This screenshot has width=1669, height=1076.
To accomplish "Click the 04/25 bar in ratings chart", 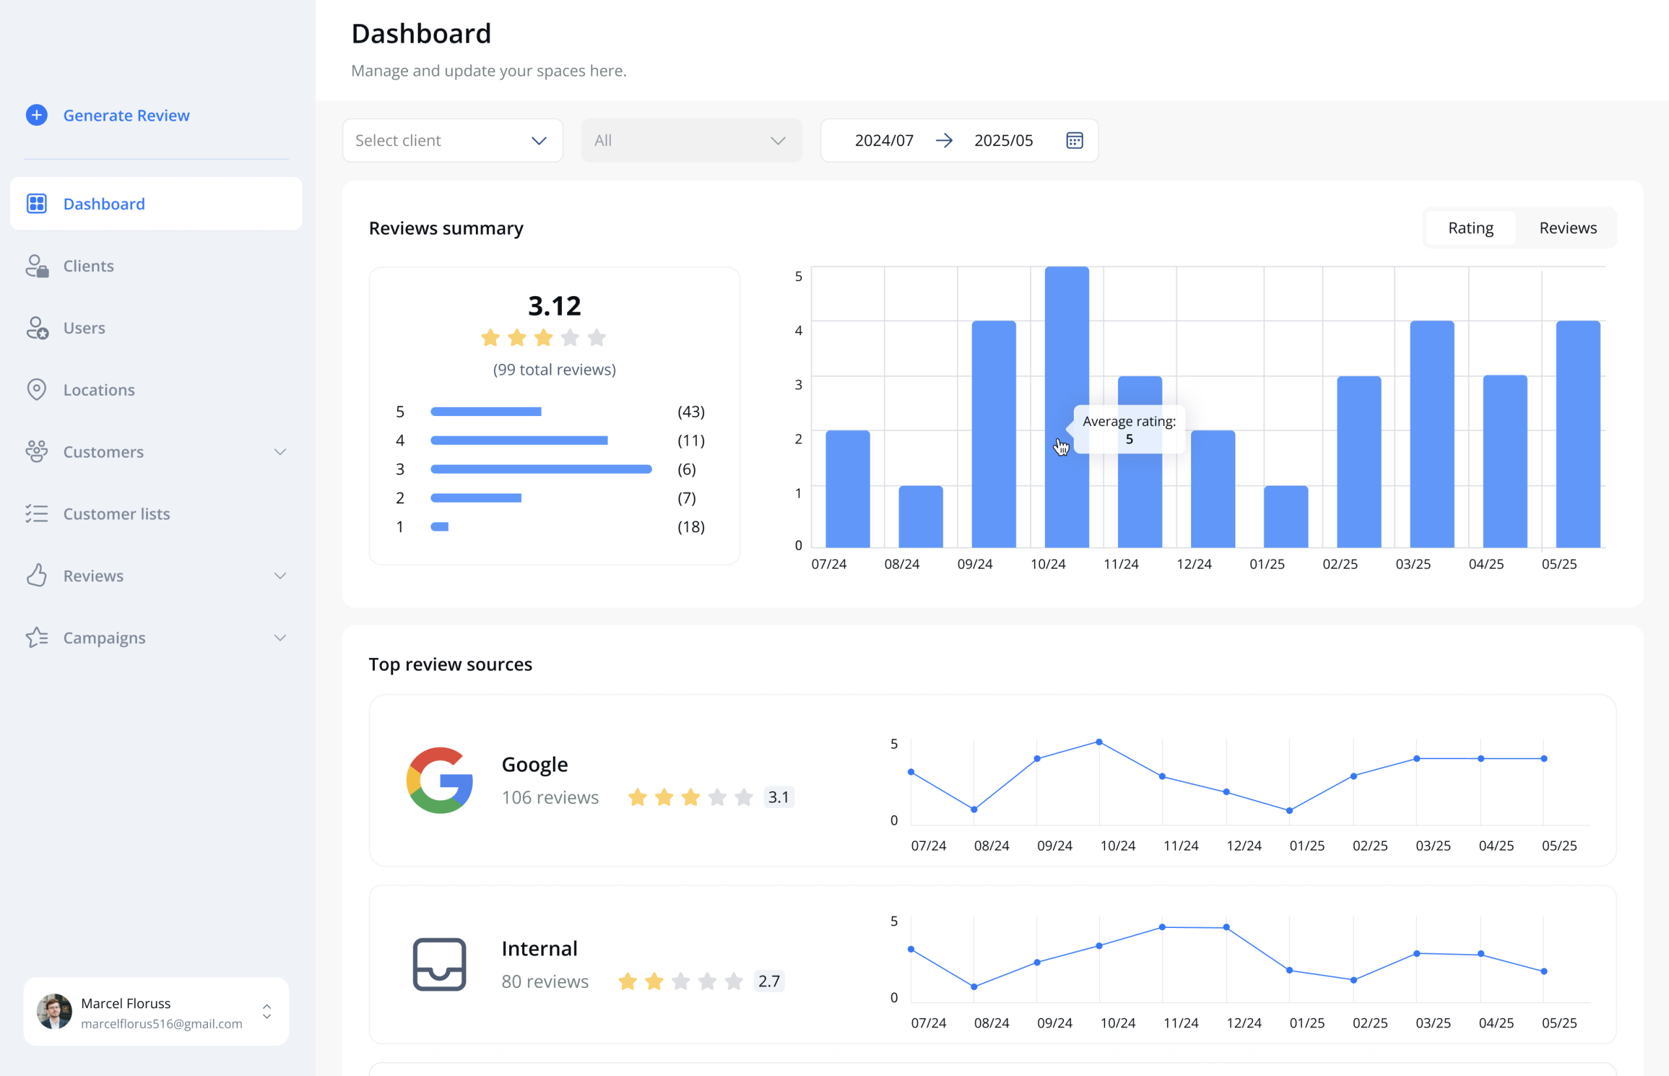I will [x=1505, y=461].
